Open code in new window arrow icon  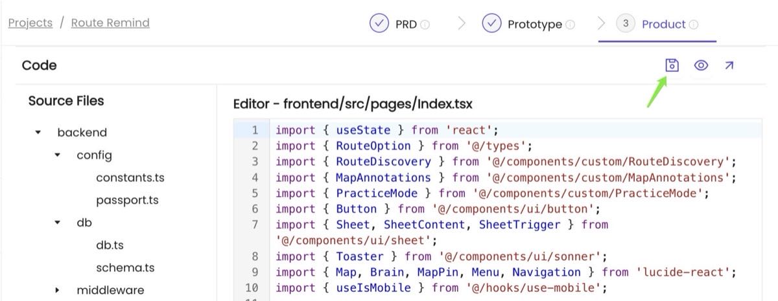[x=729, y=65]
